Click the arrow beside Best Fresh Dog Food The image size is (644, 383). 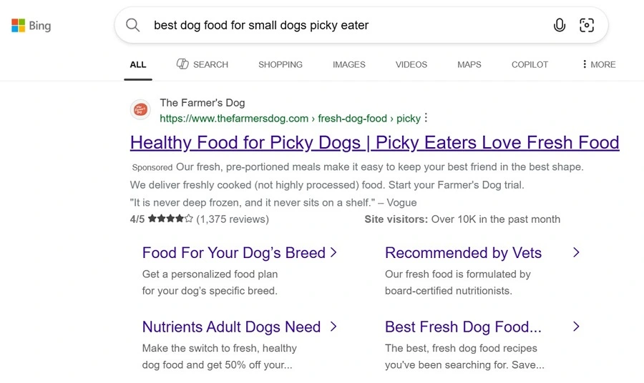coord(576,327)
